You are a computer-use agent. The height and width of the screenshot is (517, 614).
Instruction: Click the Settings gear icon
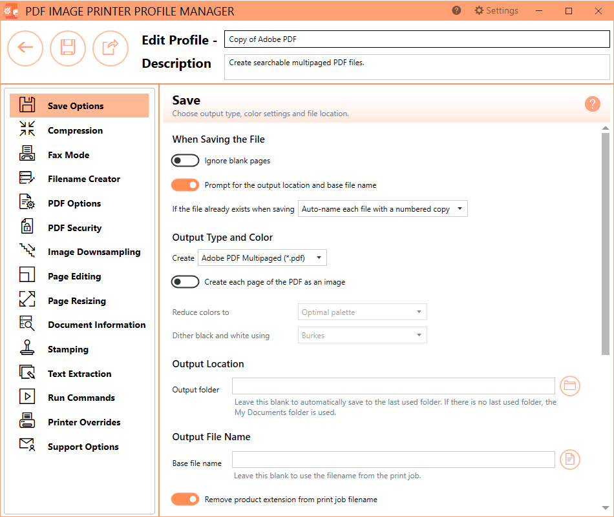[479, 10]
